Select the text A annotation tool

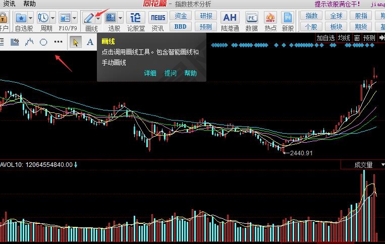[x=90, y=42]
